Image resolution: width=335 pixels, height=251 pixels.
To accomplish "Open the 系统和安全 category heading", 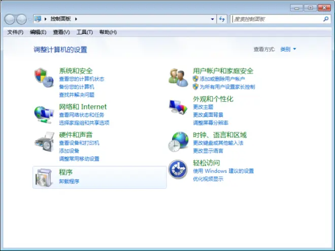I will click(76, 70).
